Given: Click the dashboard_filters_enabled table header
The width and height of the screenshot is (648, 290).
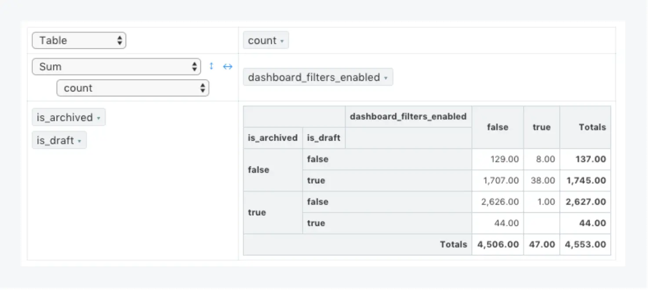Looking at the screenshot, I should pos(408,116).
